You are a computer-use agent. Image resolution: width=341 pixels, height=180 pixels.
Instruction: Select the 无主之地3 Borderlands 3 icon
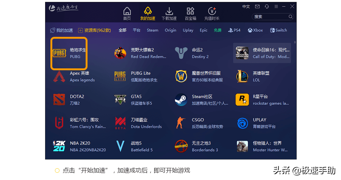181,146
